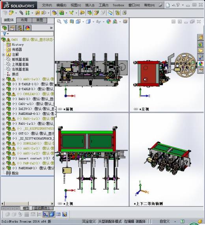
Task: Open the View Palette task pane icon
Action: point(201,57)
